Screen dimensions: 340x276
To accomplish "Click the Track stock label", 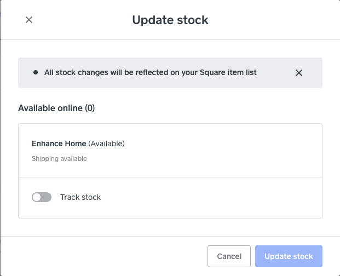I will click(80, 197).
